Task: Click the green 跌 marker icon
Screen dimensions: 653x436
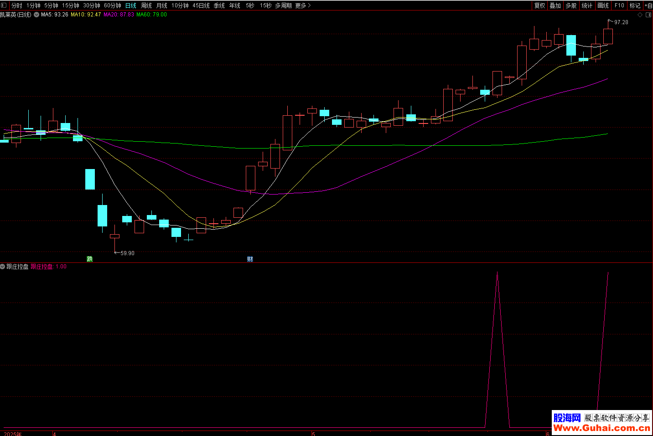Action: coord(90,259)
